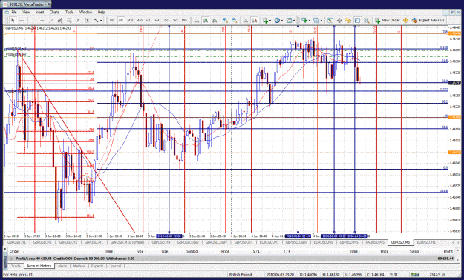Switch chart to MN timeframe

184,21
